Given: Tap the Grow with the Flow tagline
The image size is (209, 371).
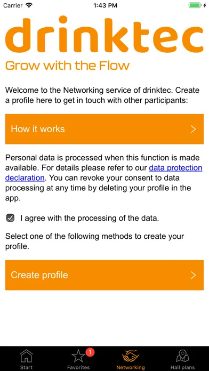Looking at the screenshot, I should click(x=68, y=66).
